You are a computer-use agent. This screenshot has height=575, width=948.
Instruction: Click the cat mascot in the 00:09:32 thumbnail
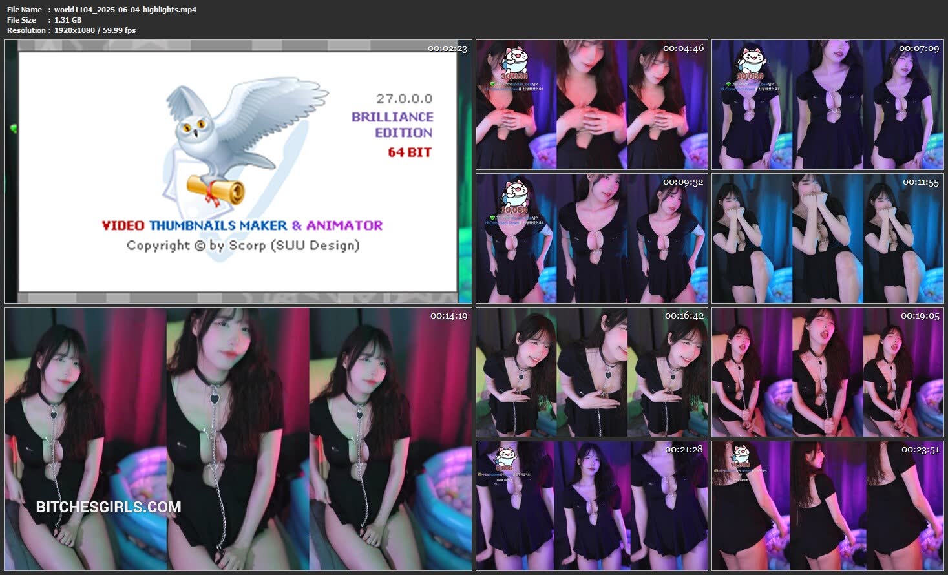(515, 194)
